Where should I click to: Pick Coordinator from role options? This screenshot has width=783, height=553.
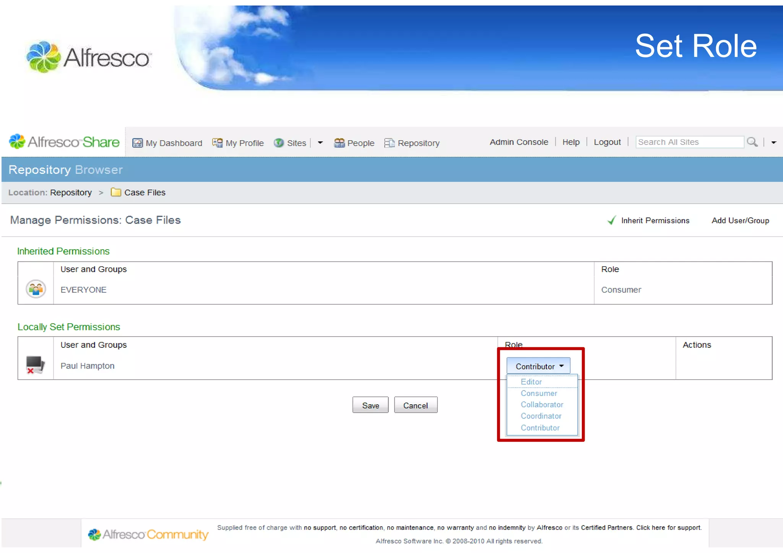(541, 416)
